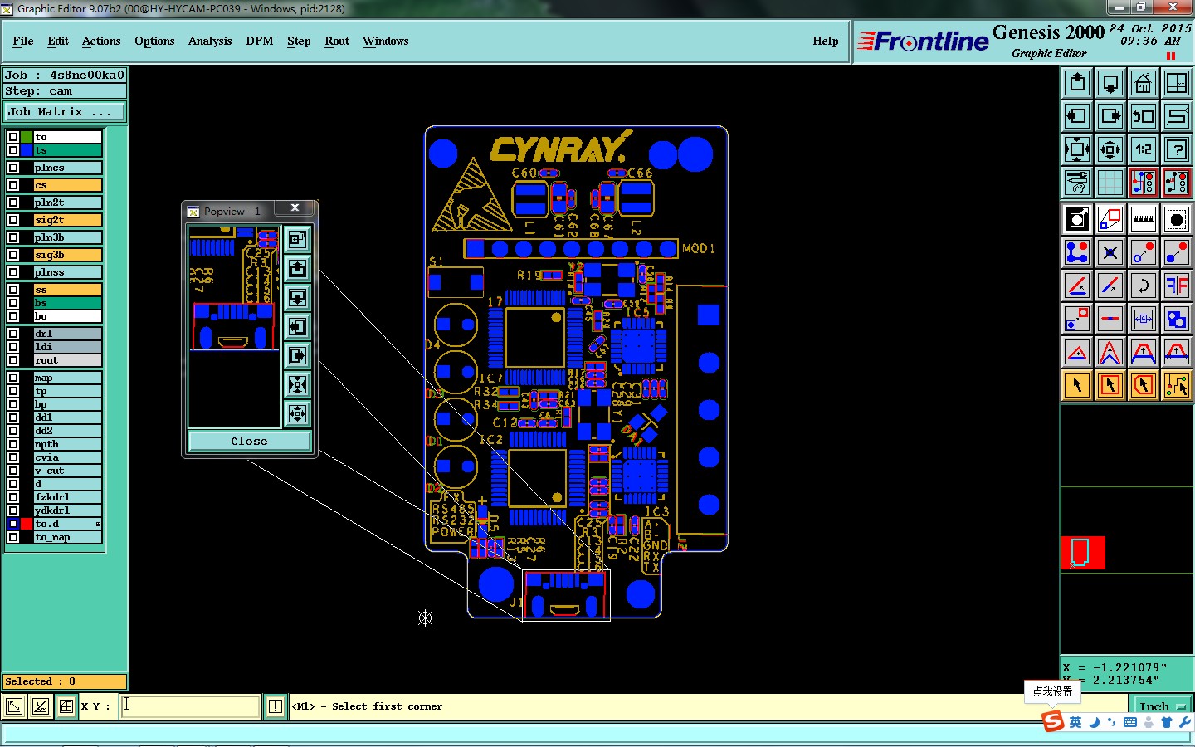Toggle the checkbox for layer ts

[13, 150]
